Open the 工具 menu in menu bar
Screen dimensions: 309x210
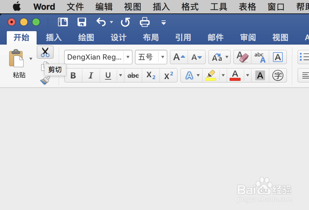click(x=218, y=7)
